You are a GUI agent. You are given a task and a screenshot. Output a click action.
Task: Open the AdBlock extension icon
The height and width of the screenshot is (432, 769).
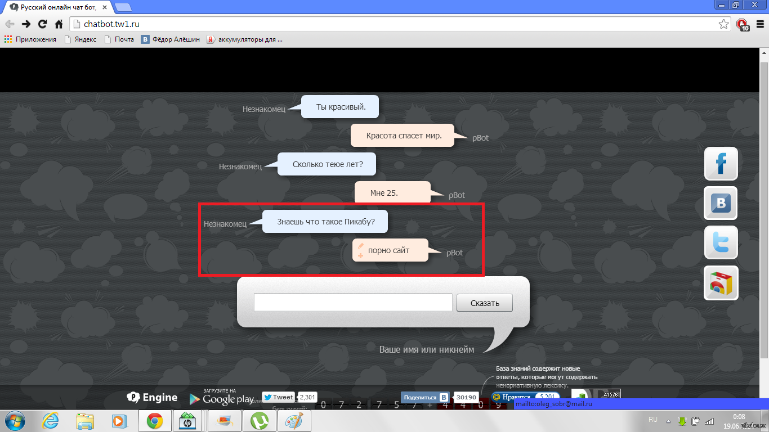coord(743,24)
